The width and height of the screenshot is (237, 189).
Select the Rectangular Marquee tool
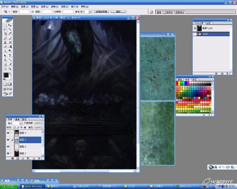pos(5,25)
